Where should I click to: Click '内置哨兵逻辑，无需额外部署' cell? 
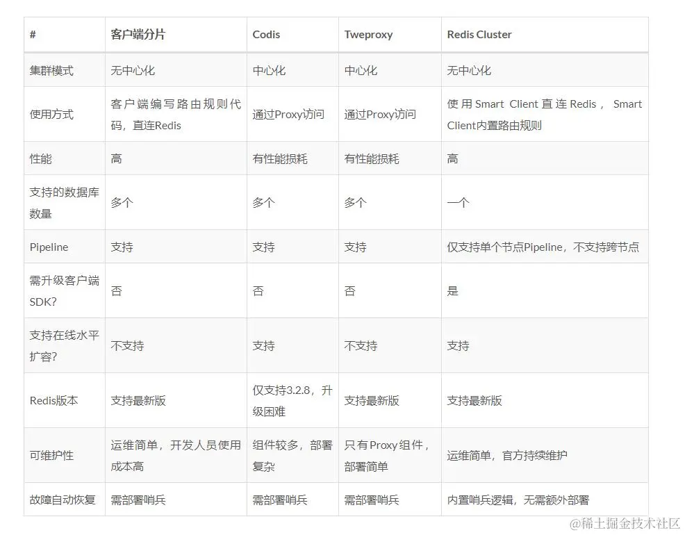(518, 500)
